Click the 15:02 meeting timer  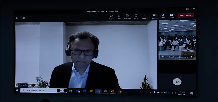click(23, 18)
